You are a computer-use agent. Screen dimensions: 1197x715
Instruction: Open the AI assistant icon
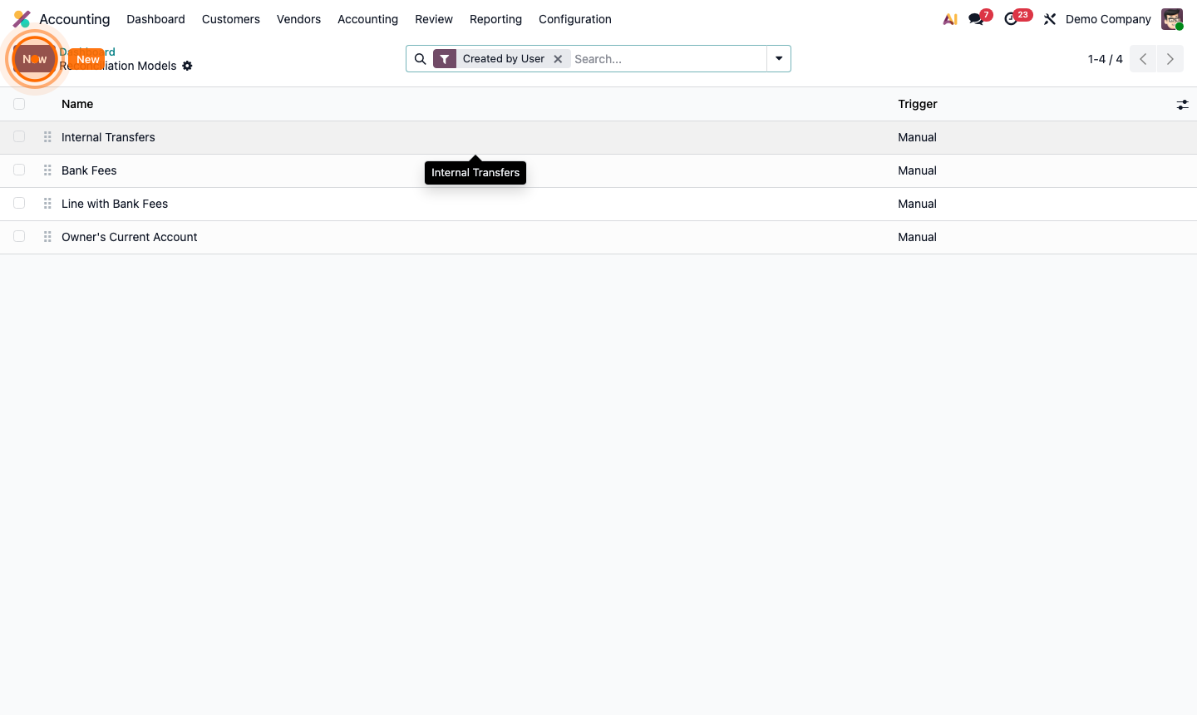click(949, 18)
